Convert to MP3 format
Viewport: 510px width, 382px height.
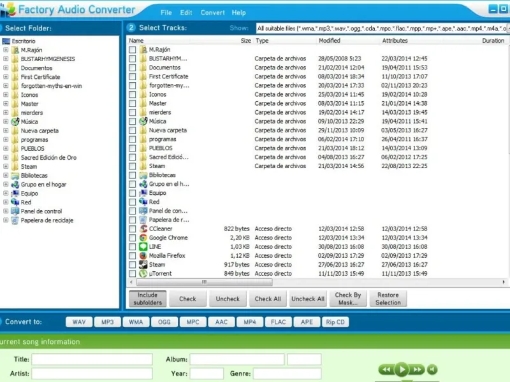(x=107, y=322)
